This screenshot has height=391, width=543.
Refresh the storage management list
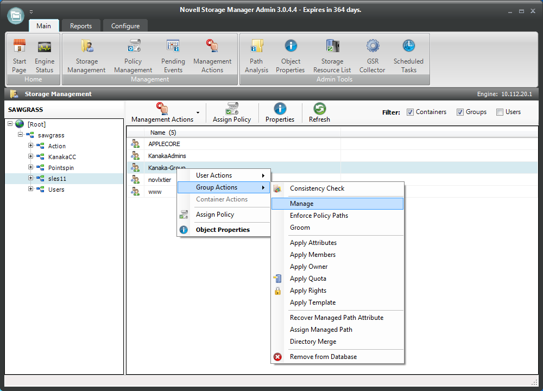319,112
